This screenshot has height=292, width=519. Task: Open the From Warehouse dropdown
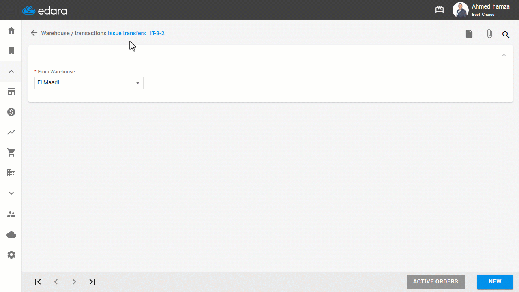pos(89,83)
